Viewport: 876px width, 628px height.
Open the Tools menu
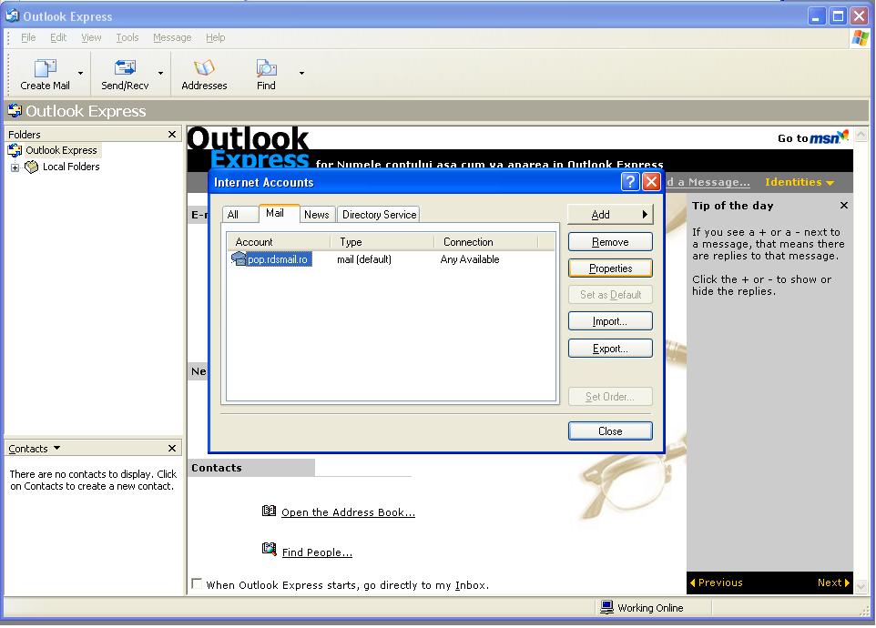tap(127, 37)
